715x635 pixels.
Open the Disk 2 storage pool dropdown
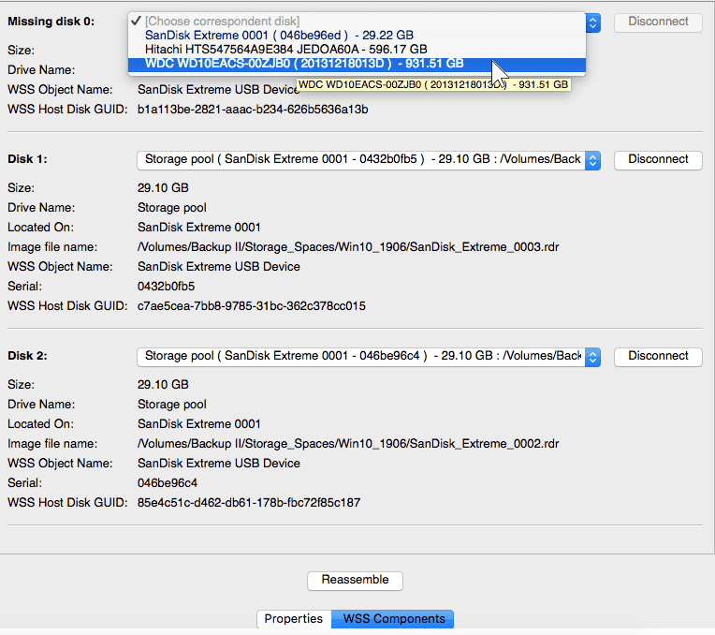[369, 357]
